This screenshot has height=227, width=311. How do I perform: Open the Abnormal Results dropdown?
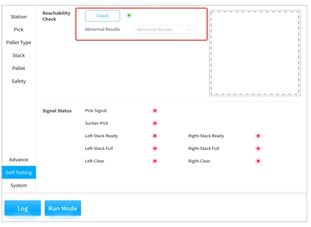[164, 30]
